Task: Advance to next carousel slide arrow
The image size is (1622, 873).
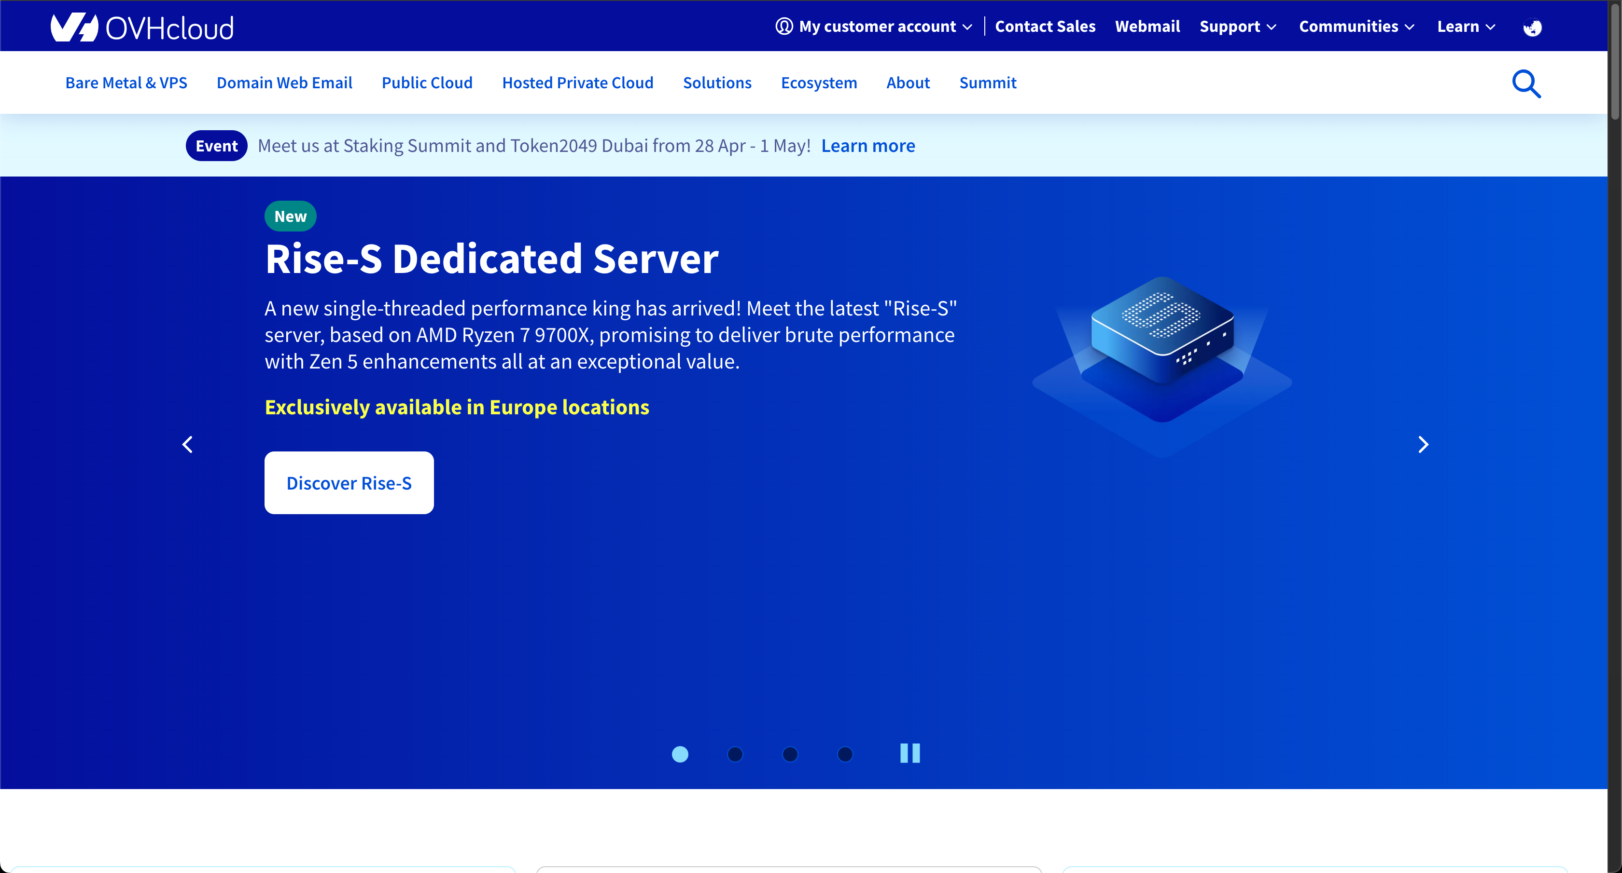Action: pyautogui.click(x=1423, y=445)
